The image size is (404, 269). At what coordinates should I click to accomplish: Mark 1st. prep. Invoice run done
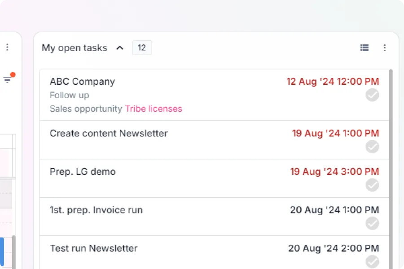(372, 223)
